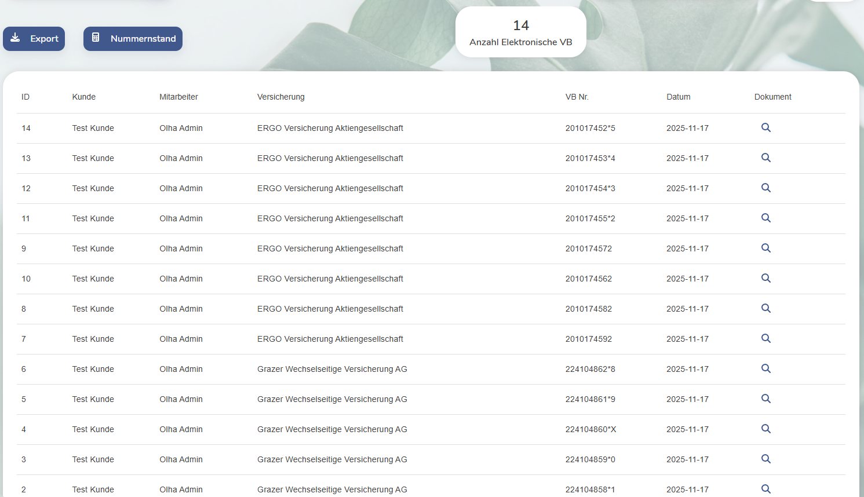View document for ID 9 entry

pos(765,248)
